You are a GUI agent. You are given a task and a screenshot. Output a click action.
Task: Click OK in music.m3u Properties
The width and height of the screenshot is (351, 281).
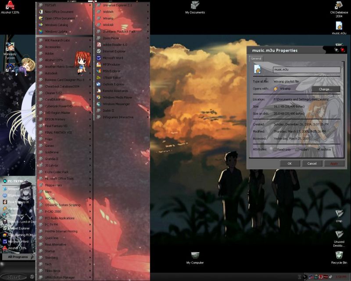(290, 164)
